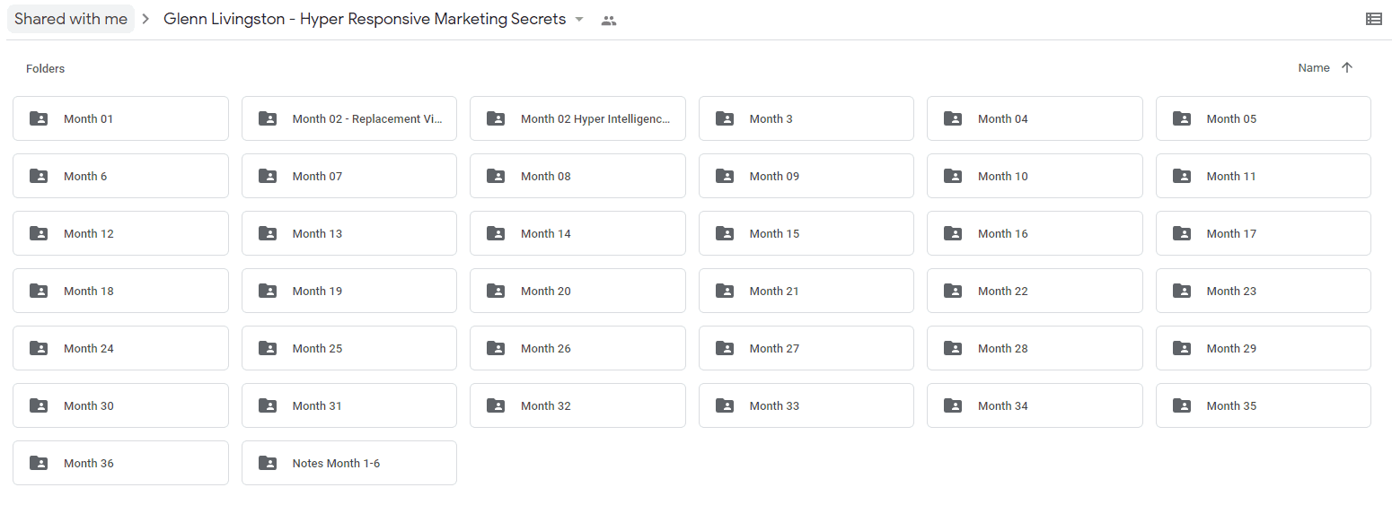The image size is (1392, 505).
Task: Click the folder icon of Month 20
Action: (x=496, y=291)
